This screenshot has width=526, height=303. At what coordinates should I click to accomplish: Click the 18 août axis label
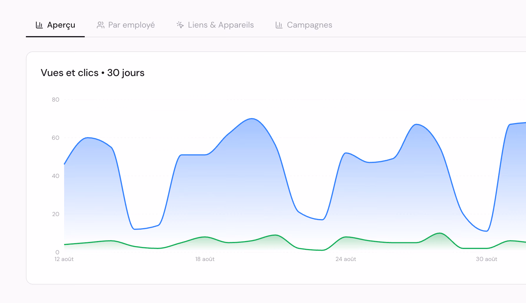click(x=205, y=259)
